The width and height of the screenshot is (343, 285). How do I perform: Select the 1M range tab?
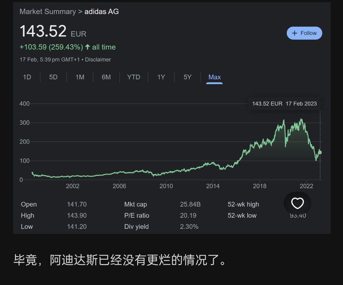click(x=80, y=77)
